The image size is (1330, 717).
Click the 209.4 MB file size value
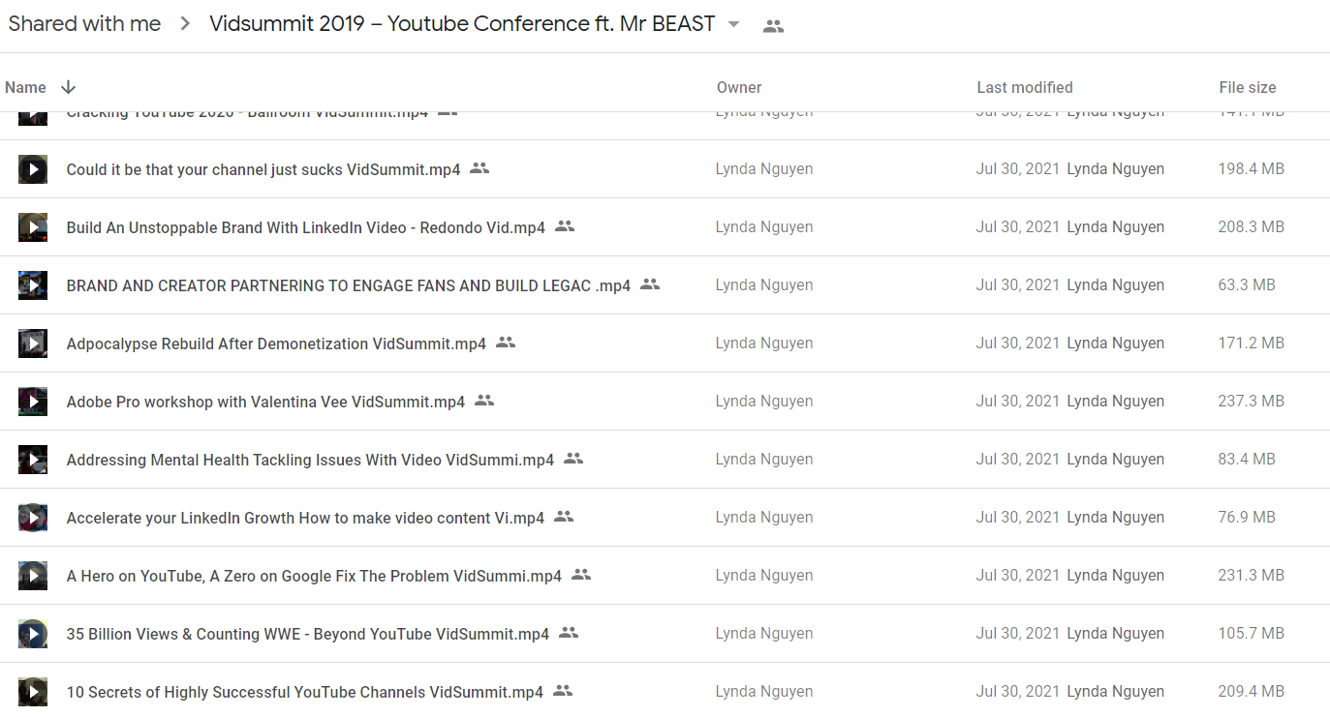1252,692
